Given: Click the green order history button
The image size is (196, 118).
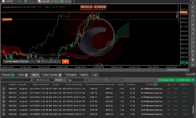Looking at the screenshot, I should click(x=166, y=80).
